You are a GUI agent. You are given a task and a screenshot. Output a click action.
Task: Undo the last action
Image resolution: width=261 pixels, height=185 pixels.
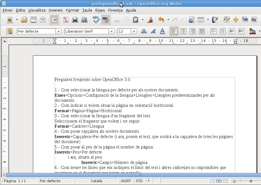point(161,20)
